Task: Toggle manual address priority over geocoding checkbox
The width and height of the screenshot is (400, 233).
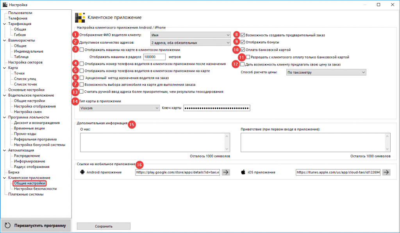Action: [81, 92]
